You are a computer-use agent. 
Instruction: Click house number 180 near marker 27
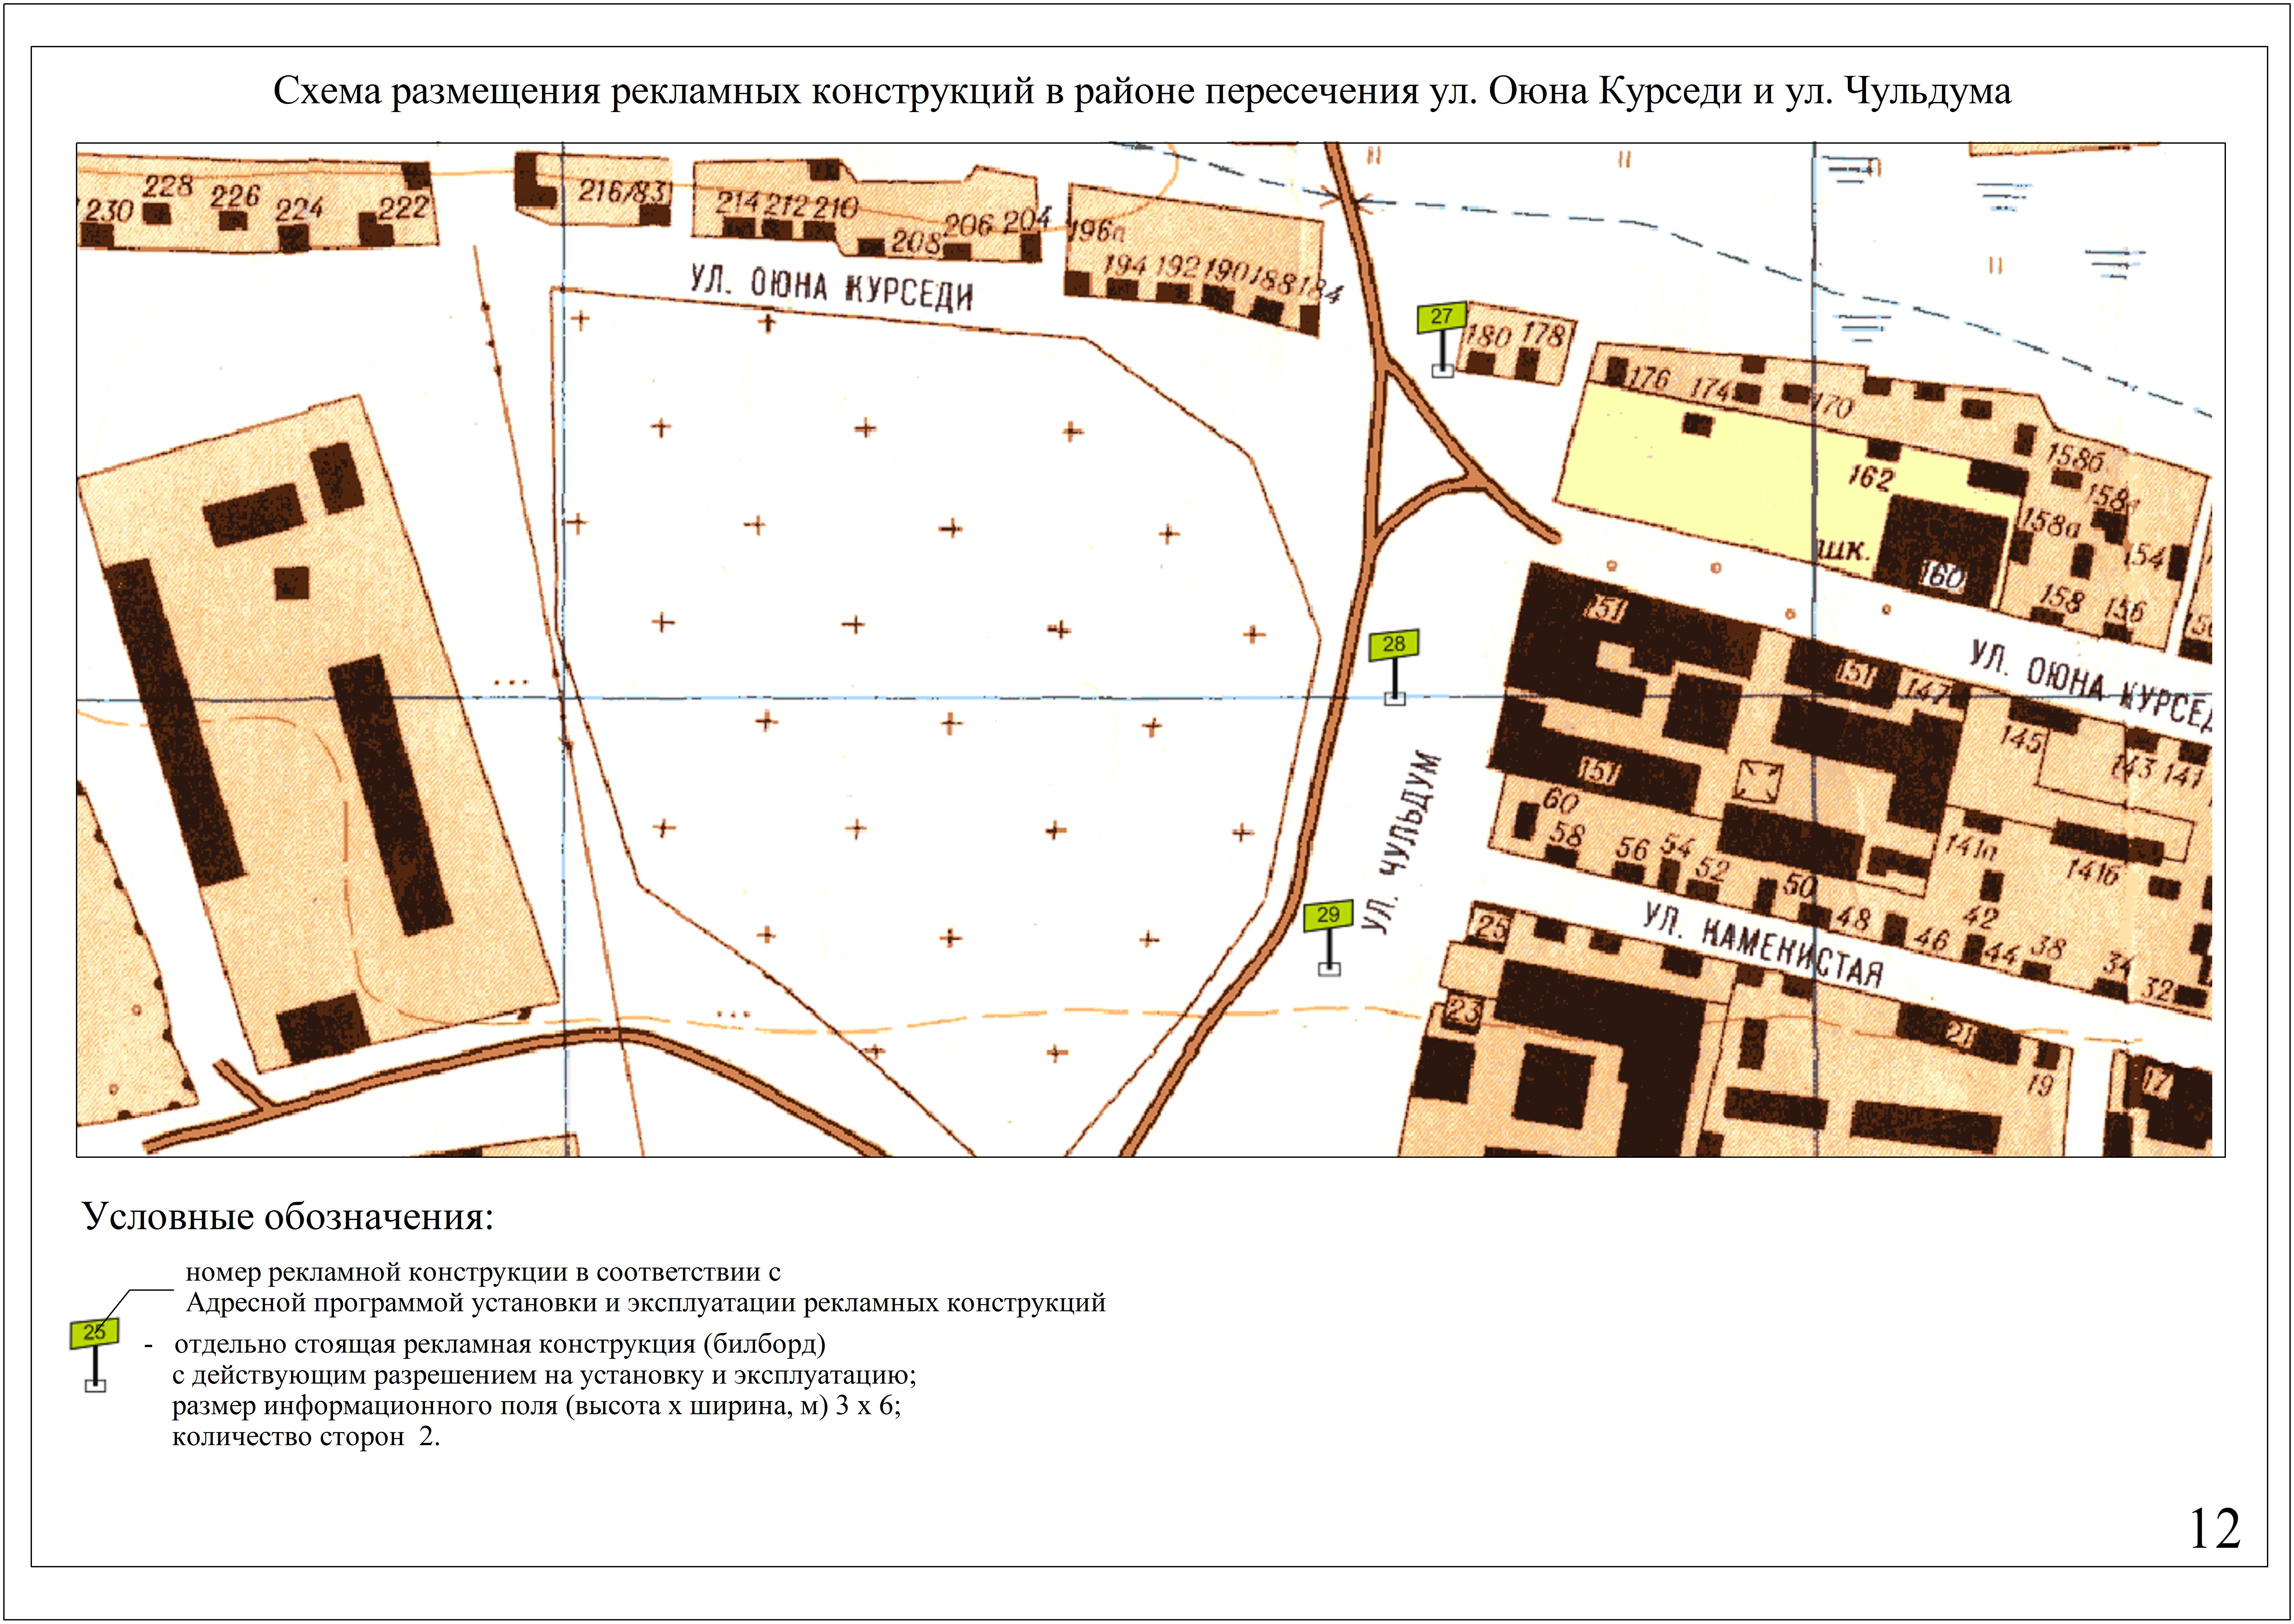pos(1488,336)
